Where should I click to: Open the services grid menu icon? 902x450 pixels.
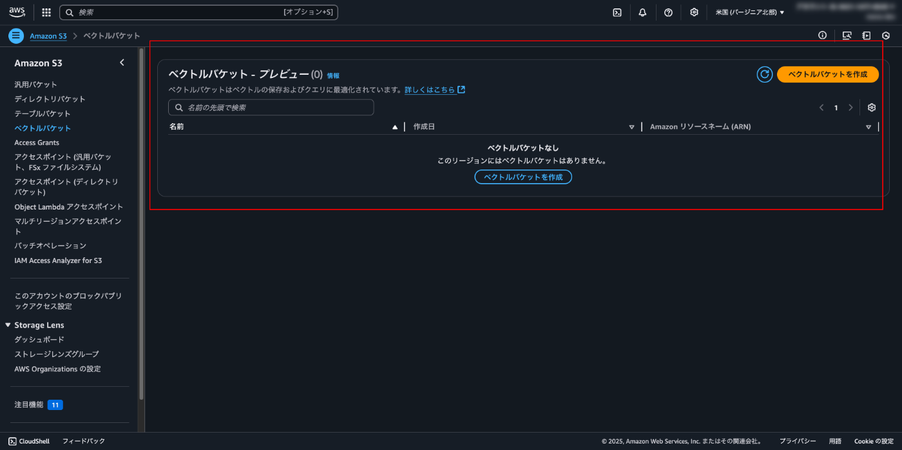(x=46, y=12)
